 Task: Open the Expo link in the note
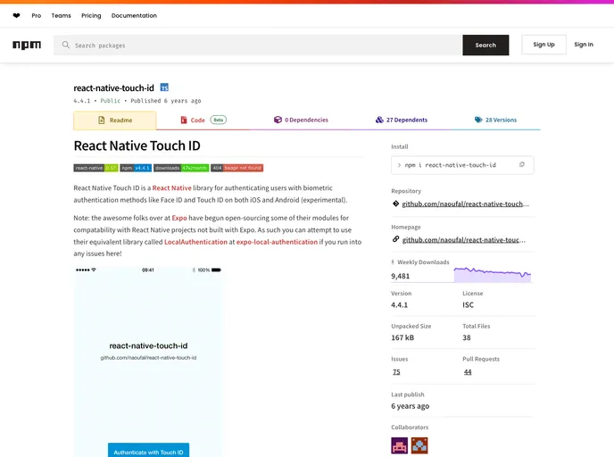[179, 218]
